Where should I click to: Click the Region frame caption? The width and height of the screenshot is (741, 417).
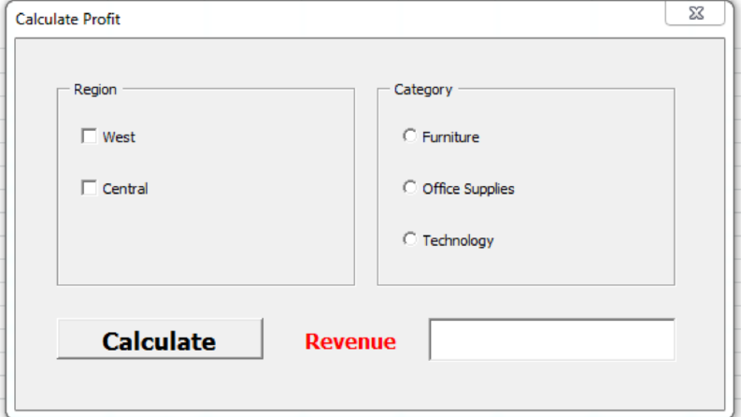95,90
